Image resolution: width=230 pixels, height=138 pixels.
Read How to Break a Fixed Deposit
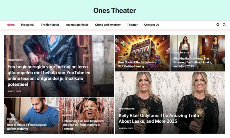tap(27, 127)
